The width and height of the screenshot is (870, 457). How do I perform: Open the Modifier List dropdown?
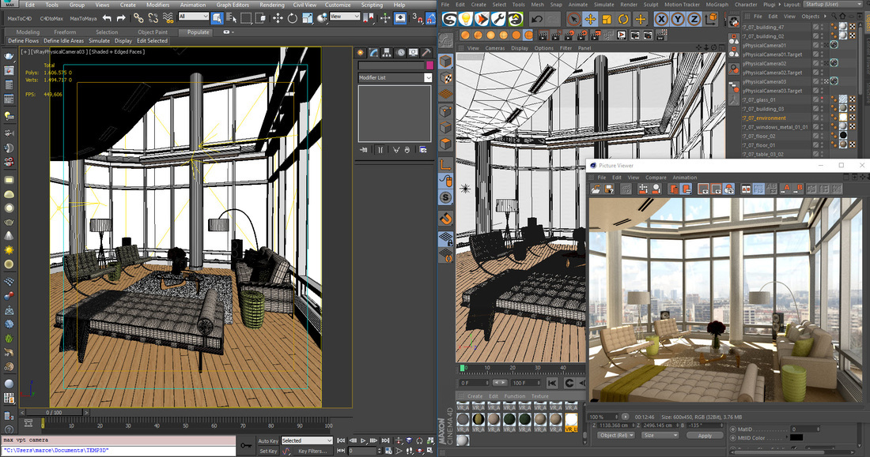tap(428, 78)
